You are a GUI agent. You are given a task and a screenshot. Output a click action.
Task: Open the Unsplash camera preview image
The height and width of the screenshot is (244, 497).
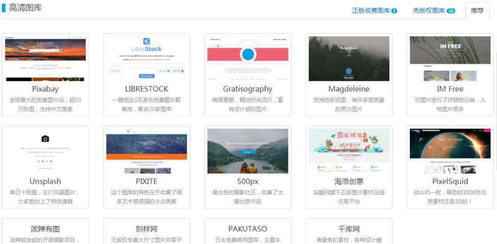pyautogui.click(x=45, y=151)
